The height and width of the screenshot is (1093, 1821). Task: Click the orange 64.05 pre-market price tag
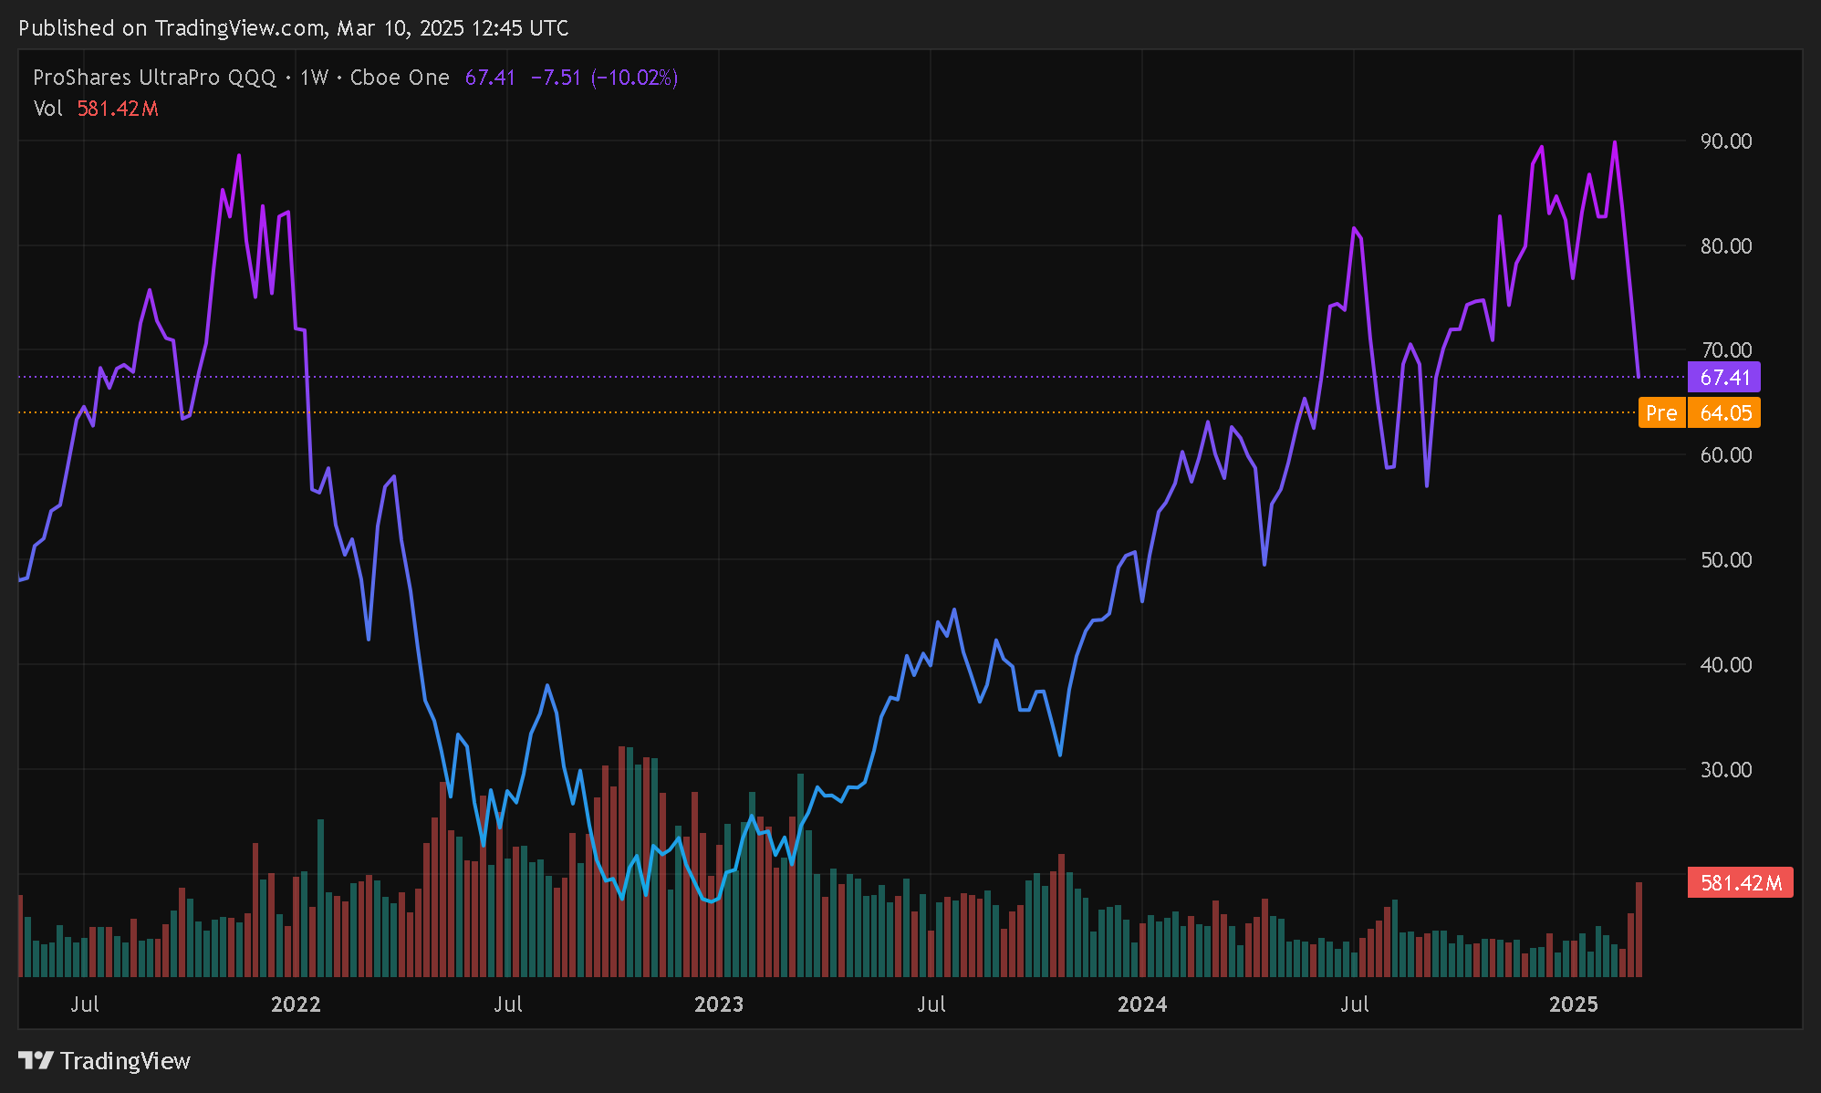[1724, 413]
